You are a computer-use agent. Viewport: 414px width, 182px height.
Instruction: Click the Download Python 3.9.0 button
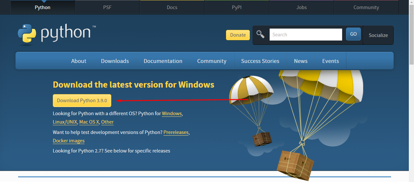[82, 100]
